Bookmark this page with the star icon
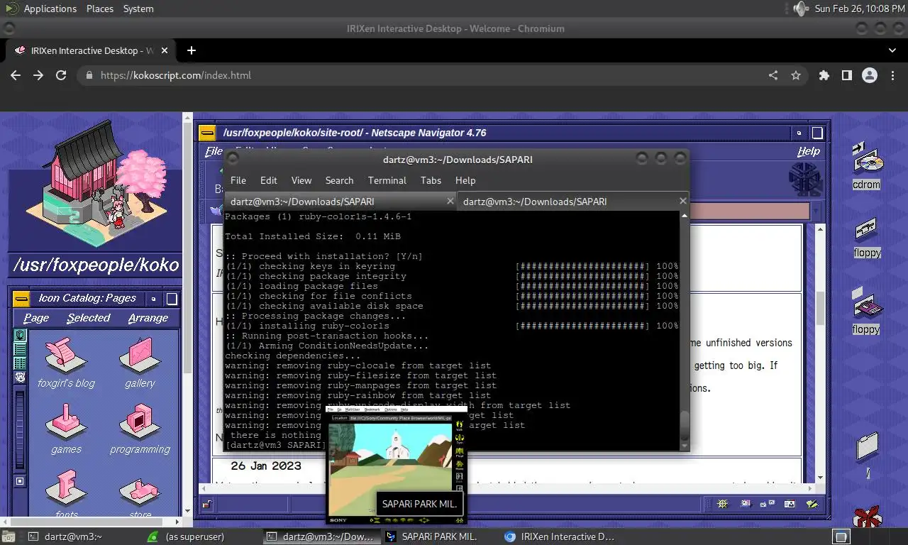Image resolution: width=908 pixels, height=545 pixels. pyautogui.click(x=796, y=75)
